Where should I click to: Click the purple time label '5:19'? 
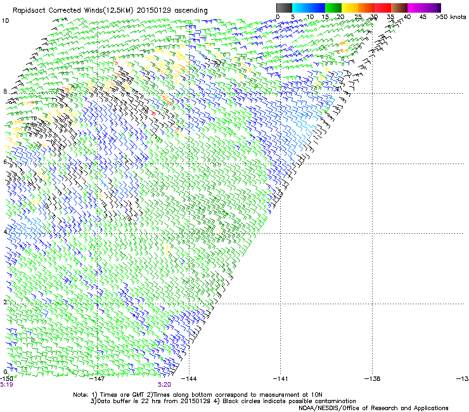[x=6, y=385]
